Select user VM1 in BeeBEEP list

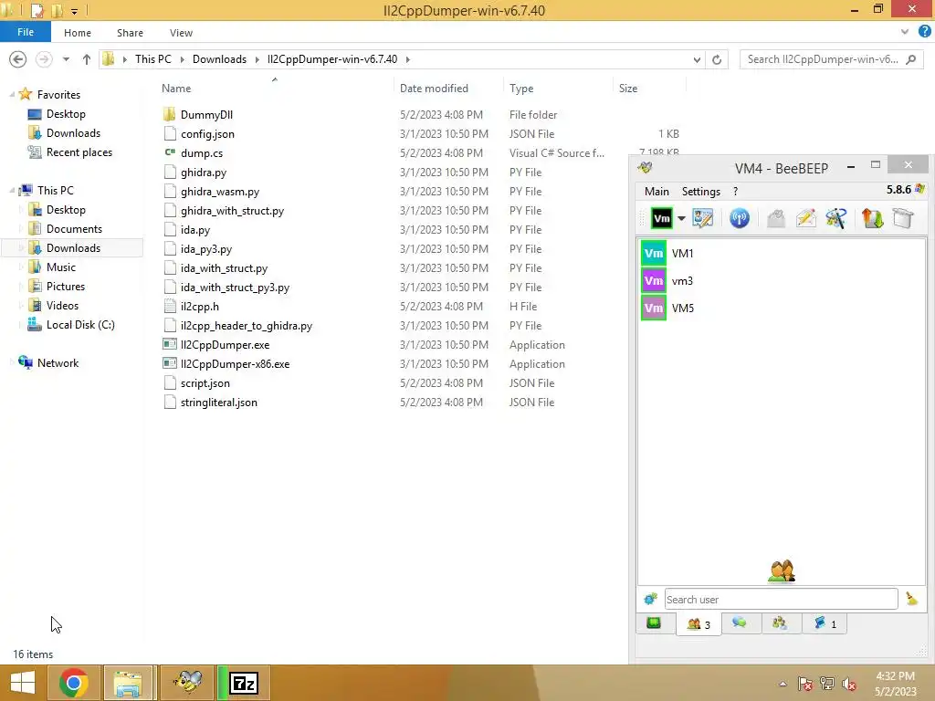pos(783,254)
